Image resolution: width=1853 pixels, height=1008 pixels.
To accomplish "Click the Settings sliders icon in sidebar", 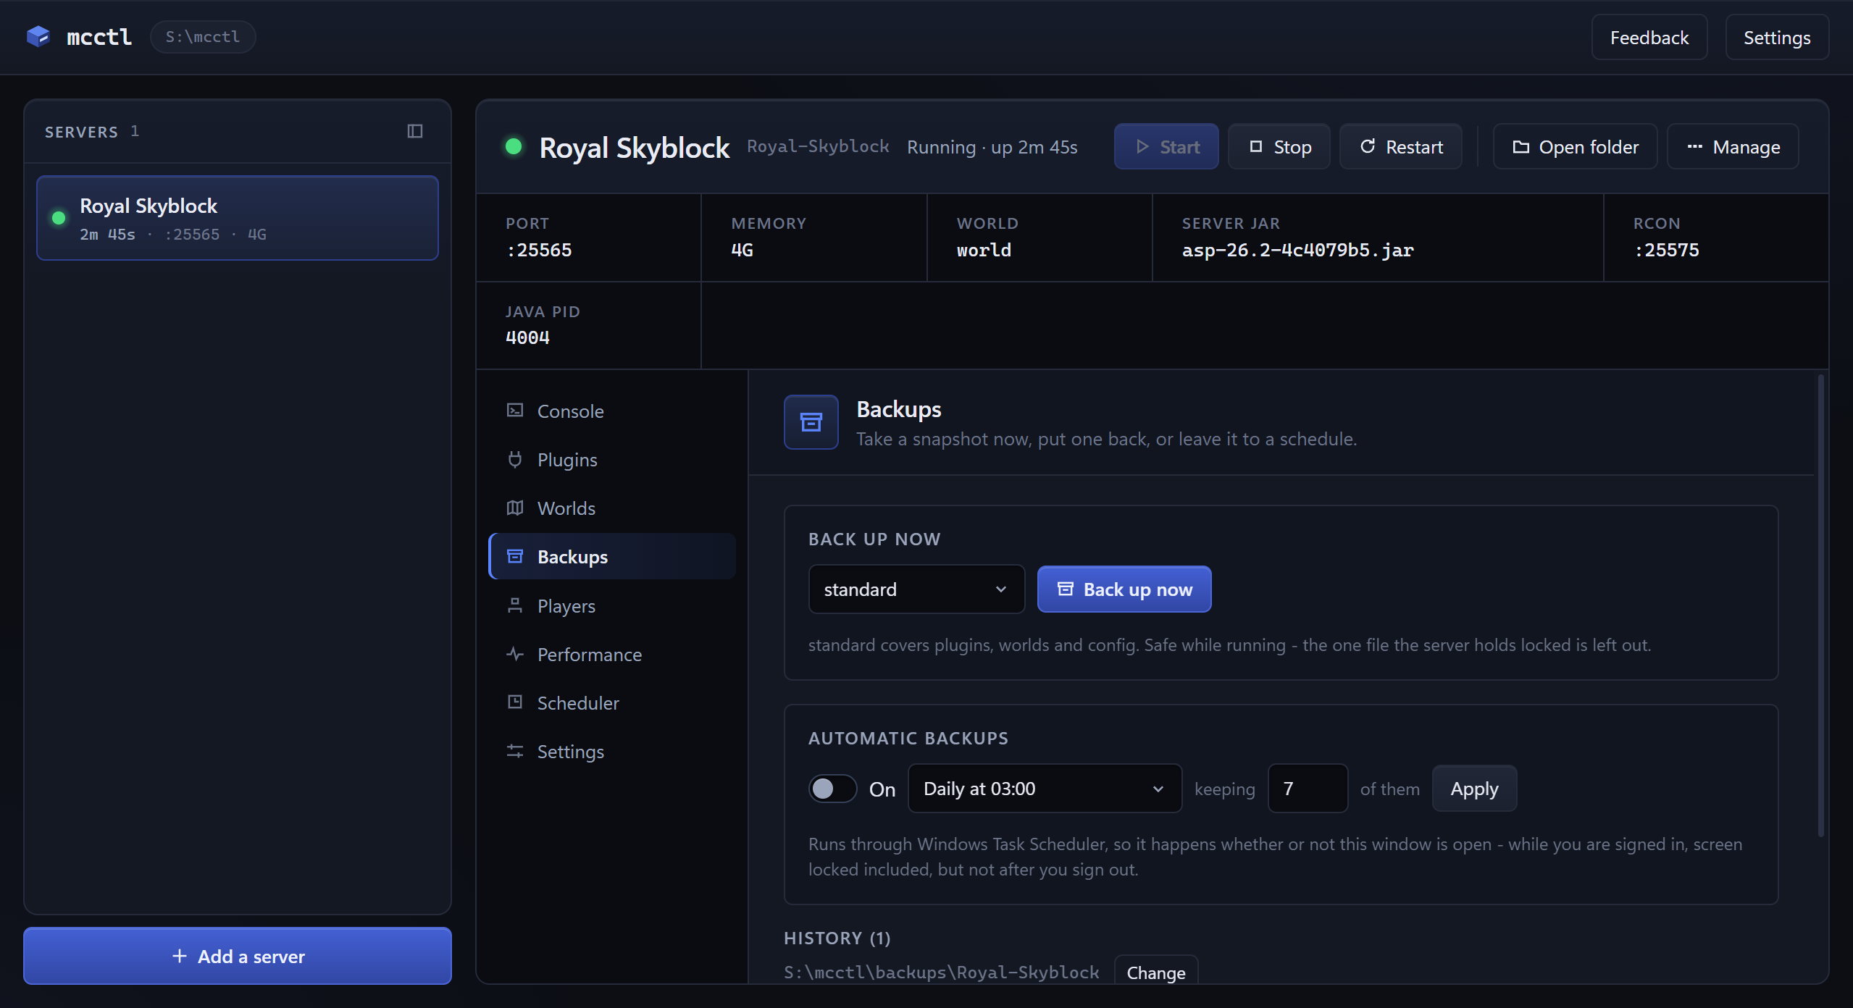I will pyautogui.click(x=515, y=751).
